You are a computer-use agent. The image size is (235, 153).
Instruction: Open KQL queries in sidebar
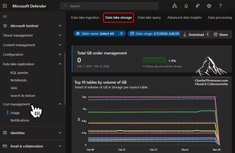pos(19,73)
